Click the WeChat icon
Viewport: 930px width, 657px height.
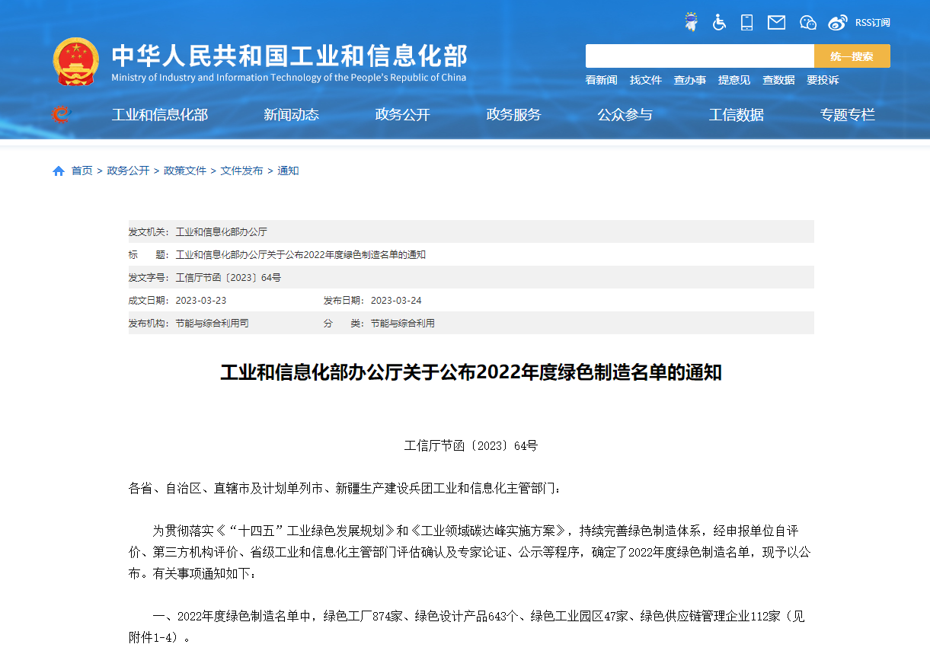click(807, 22)
